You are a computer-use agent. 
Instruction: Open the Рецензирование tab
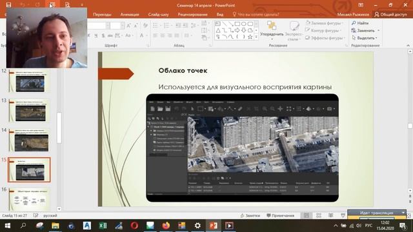click(x=192, y=14)
